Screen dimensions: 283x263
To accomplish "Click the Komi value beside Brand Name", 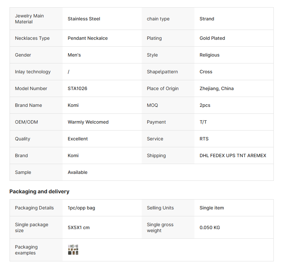I will point(73,105).
